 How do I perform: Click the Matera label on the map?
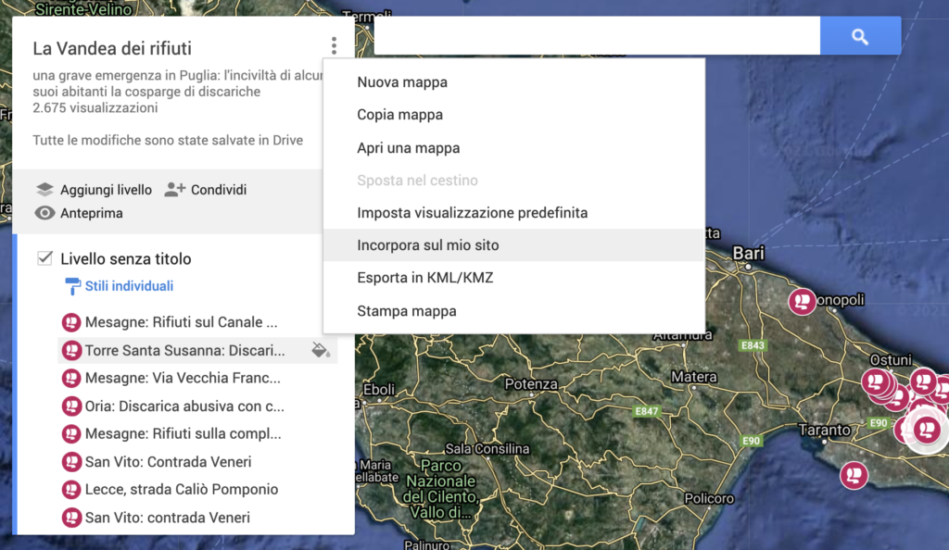point(693,377)
